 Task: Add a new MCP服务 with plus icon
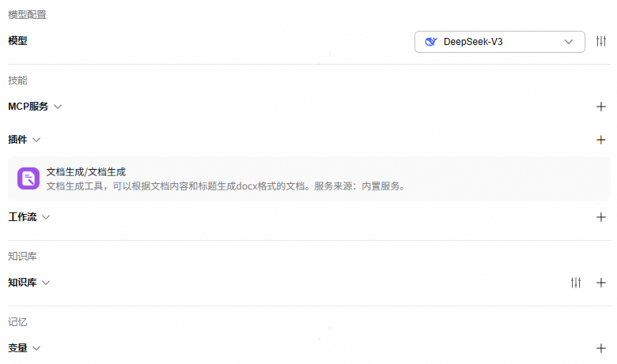click(x=600, y=107)
